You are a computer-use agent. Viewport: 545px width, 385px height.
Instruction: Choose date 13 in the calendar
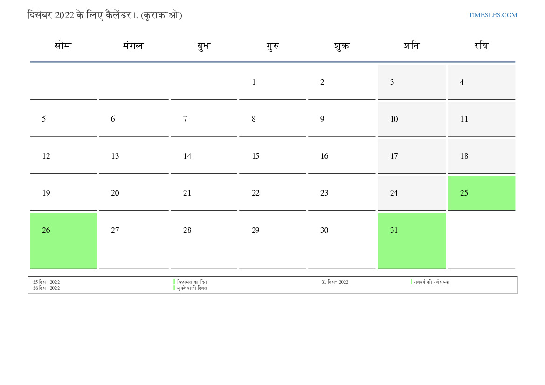point(133,156)
